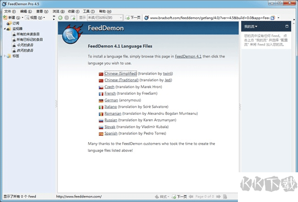Open the 编辑 (E) menu
This screenshot has height=202, width=298.
[x=26, y=11]
